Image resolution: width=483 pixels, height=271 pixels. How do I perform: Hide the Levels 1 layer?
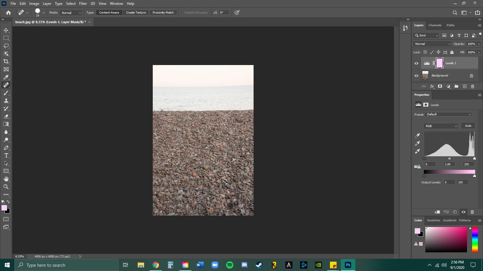click(x=416, y=63)
